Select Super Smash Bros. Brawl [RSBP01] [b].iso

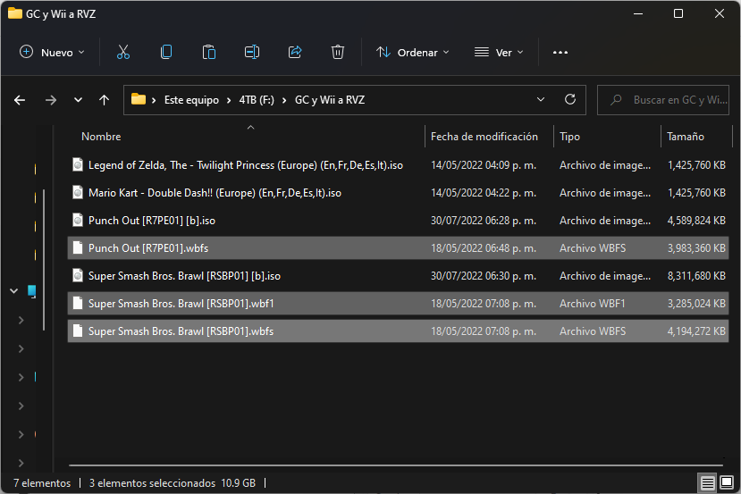(x=398, y=275)
